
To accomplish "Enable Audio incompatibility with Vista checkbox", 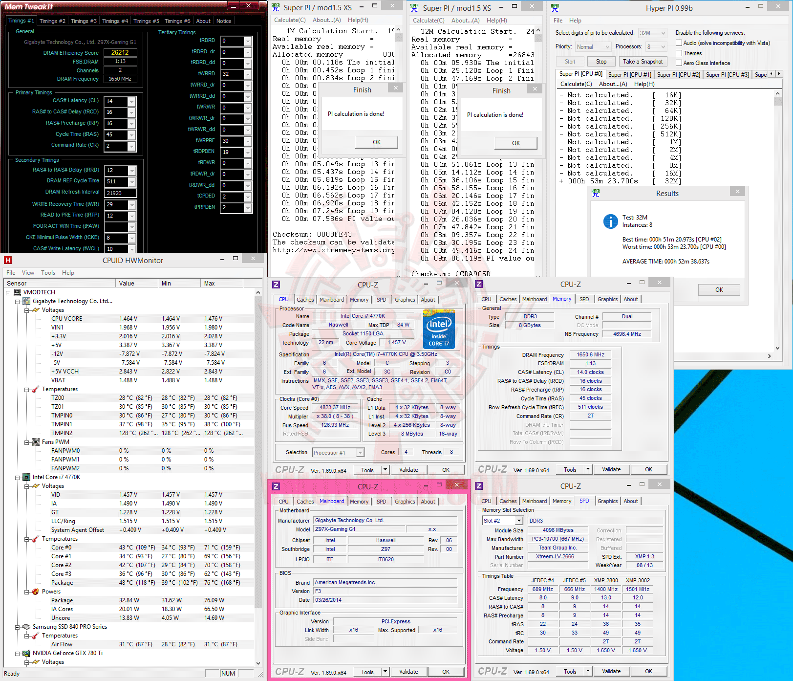I will coord(679,43).
